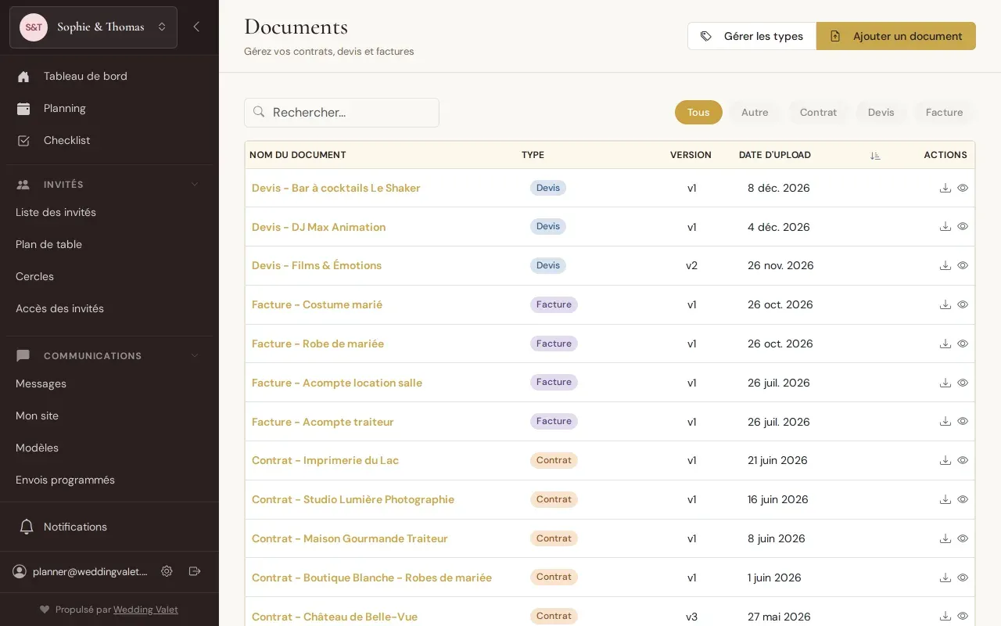
Task: Download Devis - Bar à cocktails Le Shaker
Action: tap(945, 188)
